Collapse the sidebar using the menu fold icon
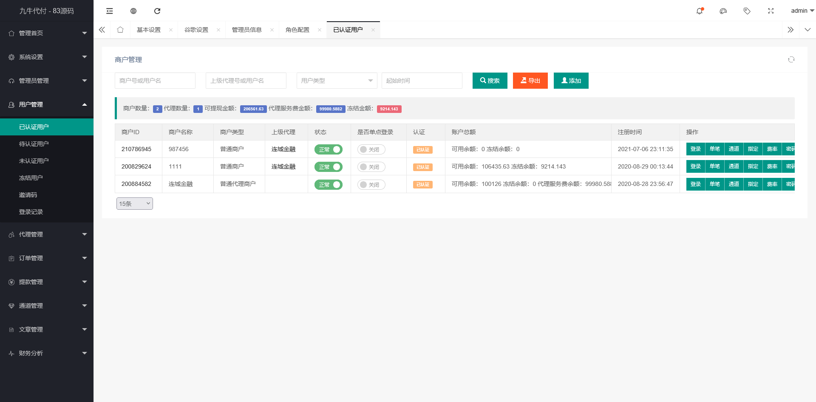 (110, 11)
